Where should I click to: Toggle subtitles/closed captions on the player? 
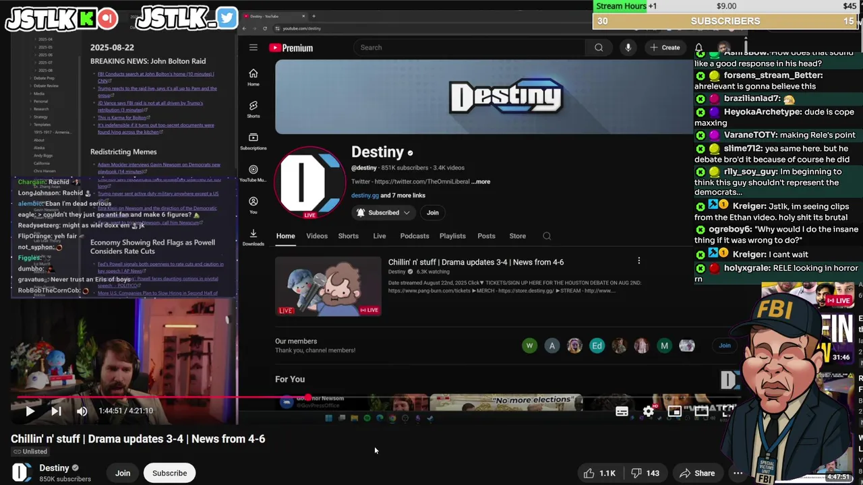[622, 411]
